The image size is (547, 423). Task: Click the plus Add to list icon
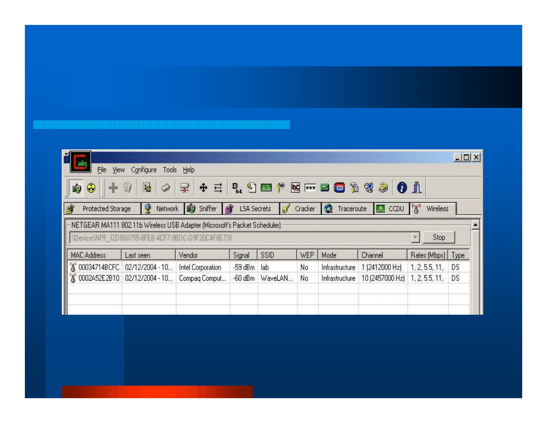click(x=113, y=188)
